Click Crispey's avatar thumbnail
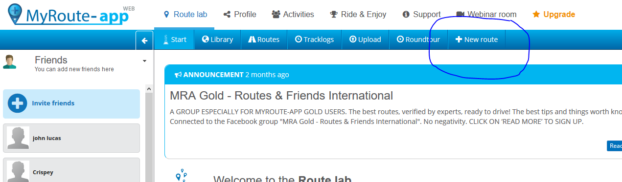622x182 pixels. tap(18, 171)
